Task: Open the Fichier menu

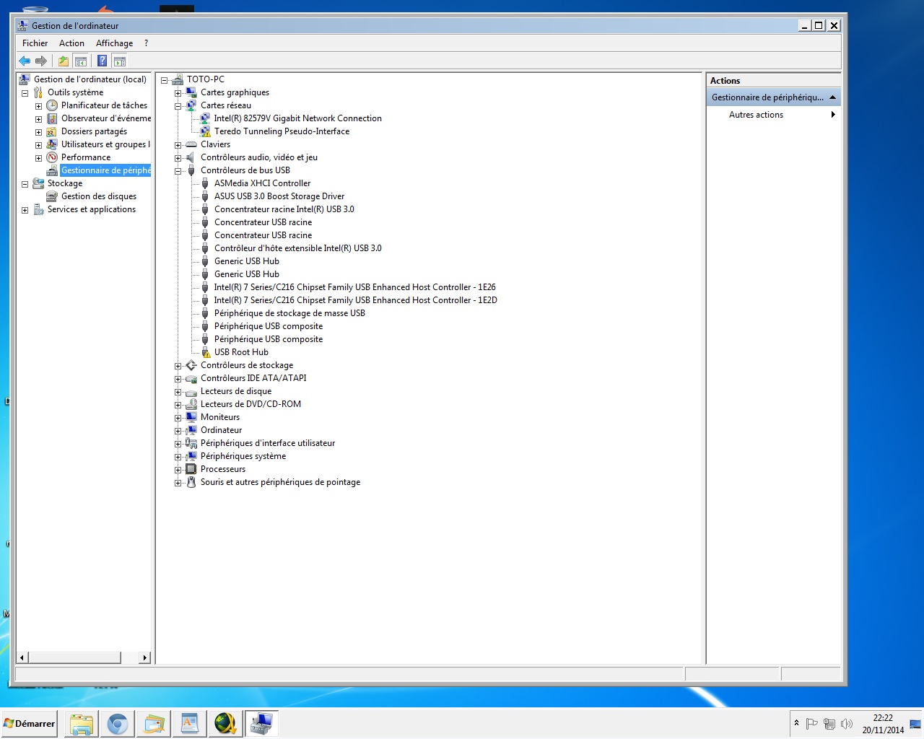Action: click(x=35, y=43)
